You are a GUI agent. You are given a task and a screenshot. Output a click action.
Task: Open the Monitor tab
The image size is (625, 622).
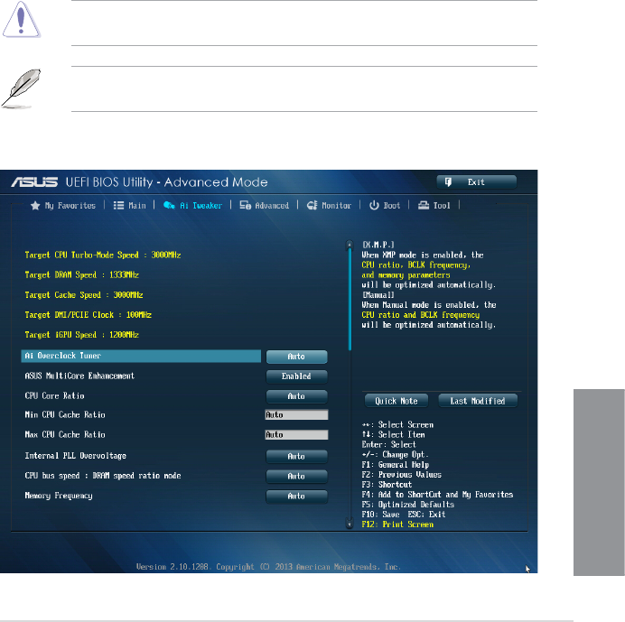[329, 206]
